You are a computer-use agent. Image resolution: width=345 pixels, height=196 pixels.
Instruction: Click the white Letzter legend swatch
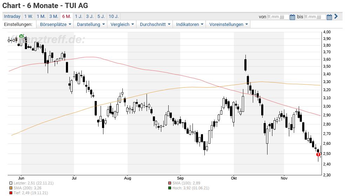(x=11, y=183)
